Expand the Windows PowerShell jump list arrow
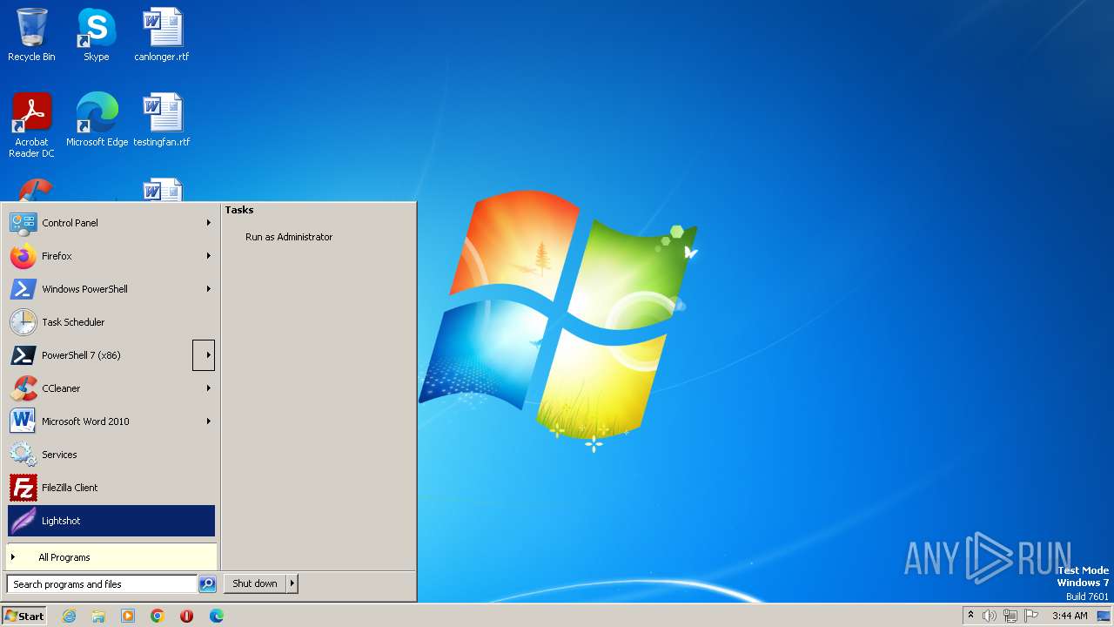The height and width of the screenshot is (627, 1114). (x=208, y=289)
